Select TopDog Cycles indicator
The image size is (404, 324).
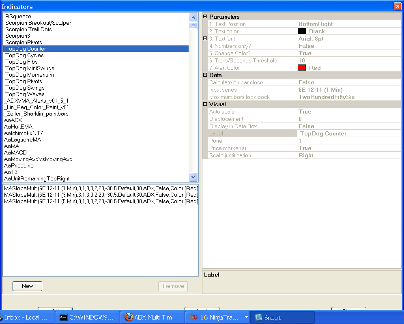pyautogui.click(x=96, y=56)
